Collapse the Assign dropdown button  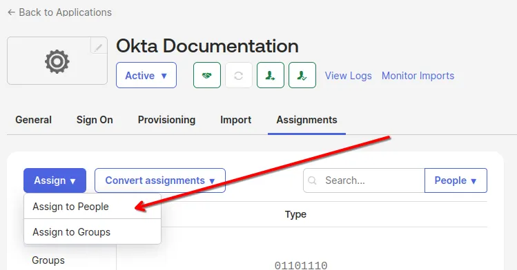[x=55, y=180]
